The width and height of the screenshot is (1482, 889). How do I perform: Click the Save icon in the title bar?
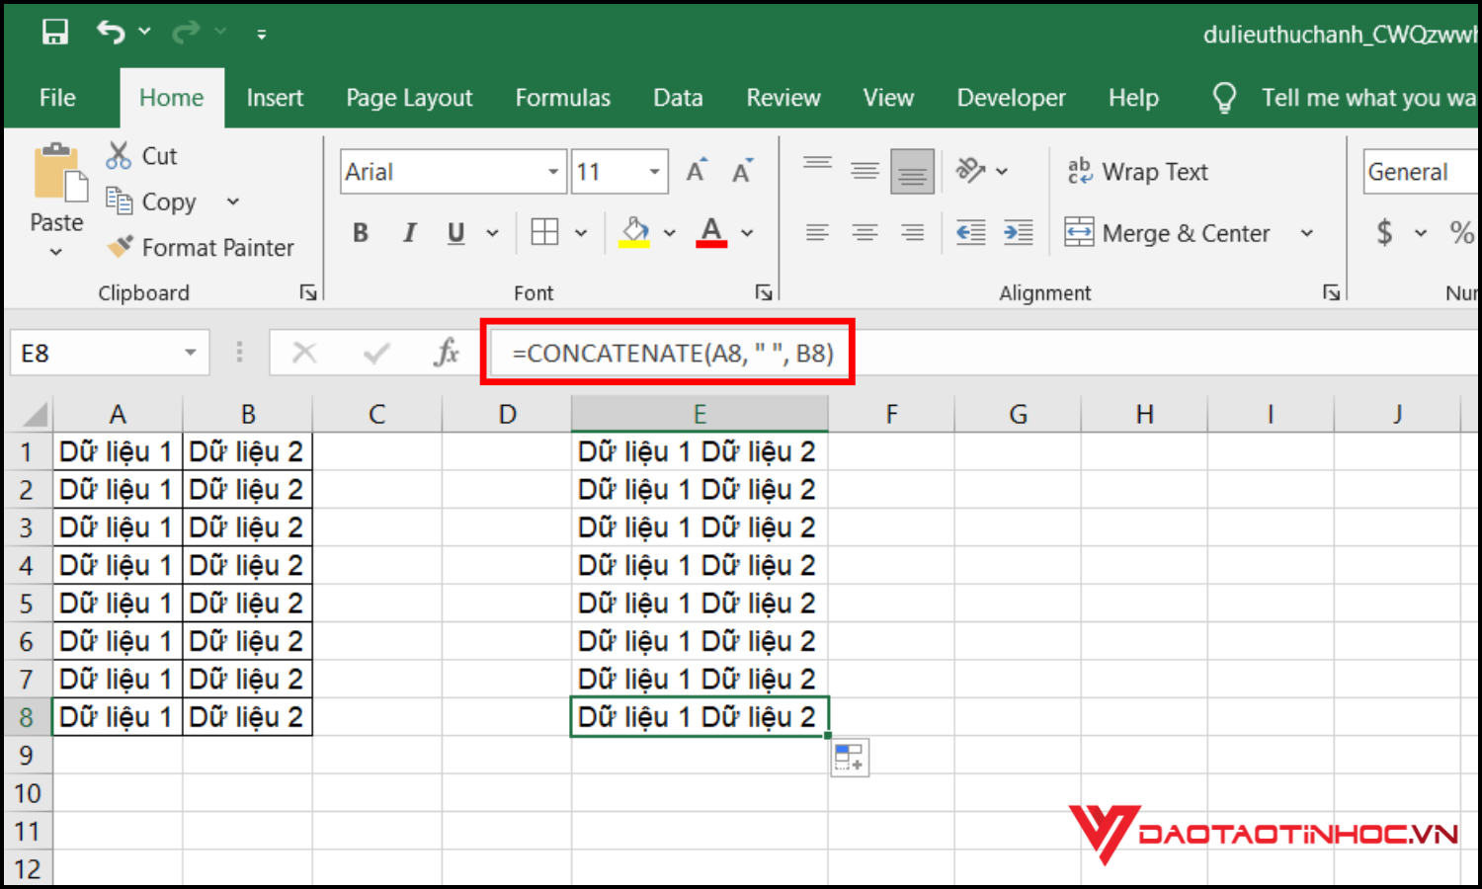point(55,33)
